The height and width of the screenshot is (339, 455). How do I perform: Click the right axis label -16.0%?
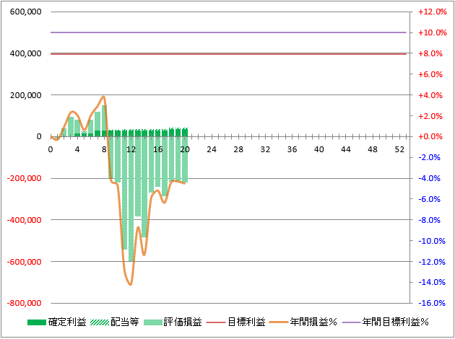[x=432, y=303]
